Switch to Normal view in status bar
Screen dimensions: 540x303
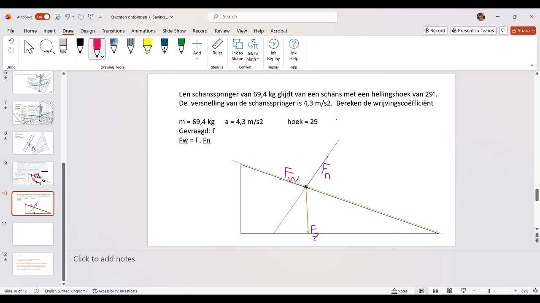[421, 291]
